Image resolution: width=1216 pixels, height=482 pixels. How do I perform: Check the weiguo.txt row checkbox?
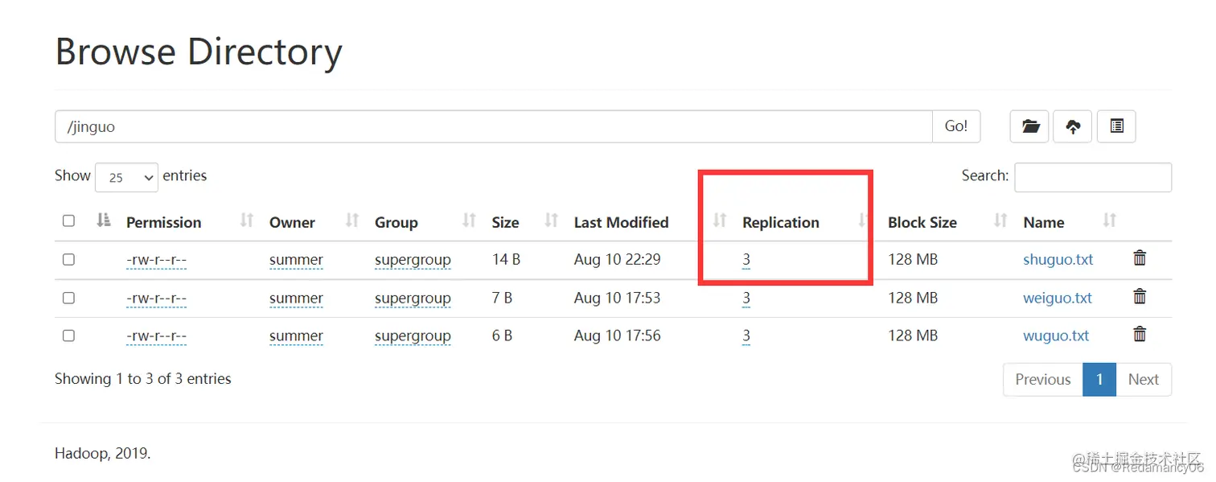pos(68,298)
